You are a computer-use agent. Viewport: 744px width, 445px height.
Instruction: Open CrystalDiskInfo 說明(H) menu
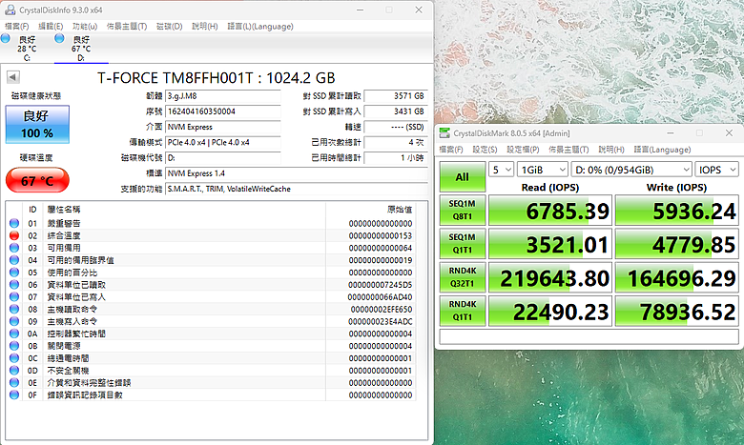[x=205, y=27]
